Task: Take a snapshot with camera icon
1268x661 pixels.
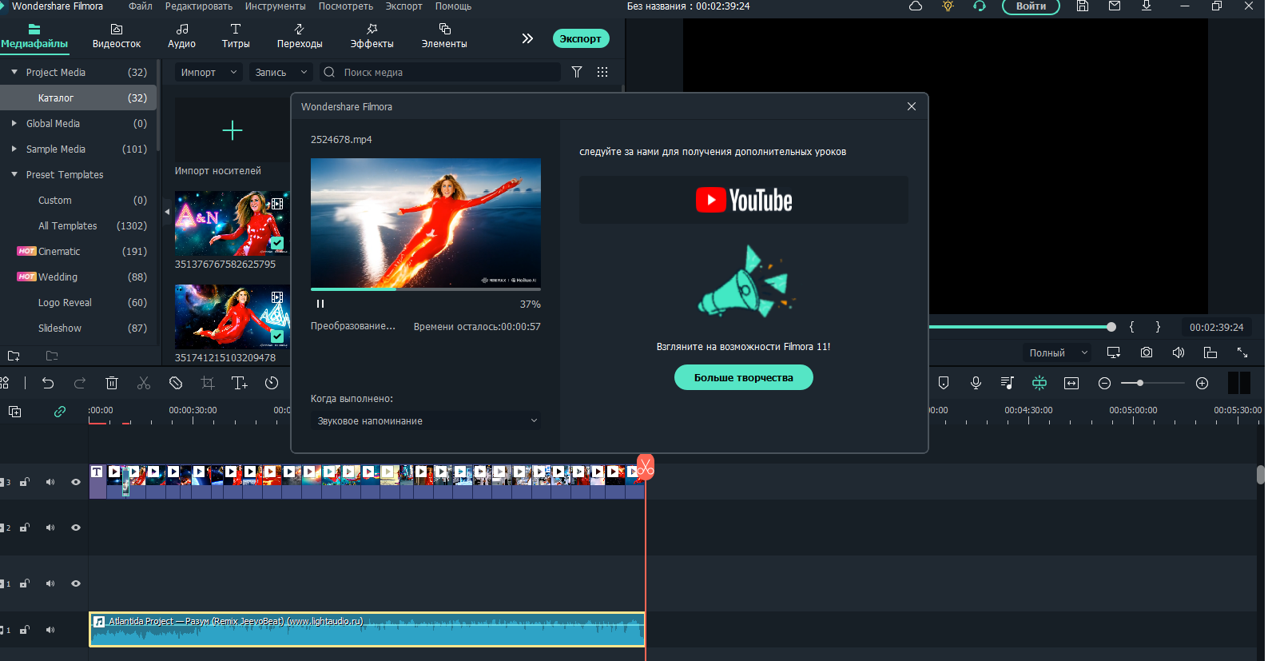Action: point(1147,352)
